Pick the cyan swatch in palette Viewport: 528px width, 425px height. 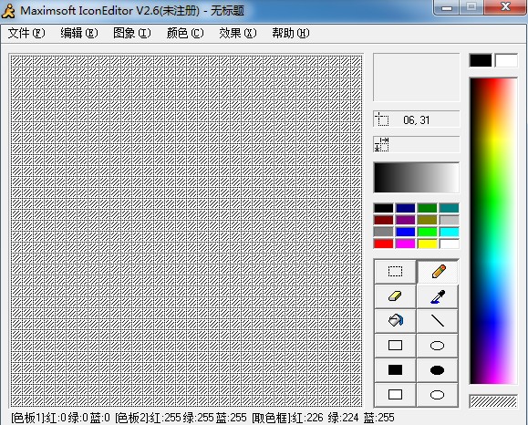point(450,232)
